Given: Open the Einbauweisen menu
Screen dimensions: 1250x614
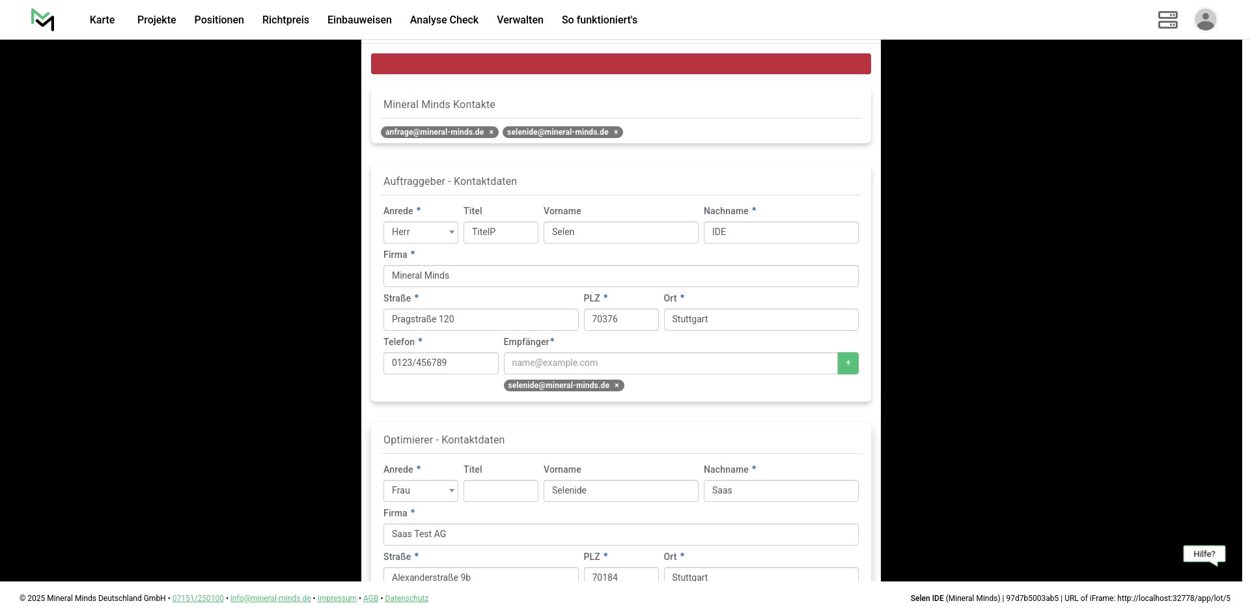Looking at the screenshot, I should (x=359, y=20).
